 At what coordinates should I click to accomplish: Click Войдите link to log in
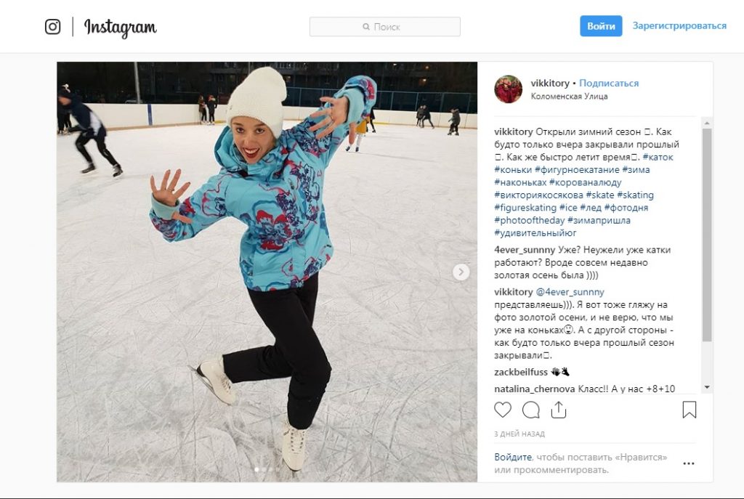click(x=513, y=458)
